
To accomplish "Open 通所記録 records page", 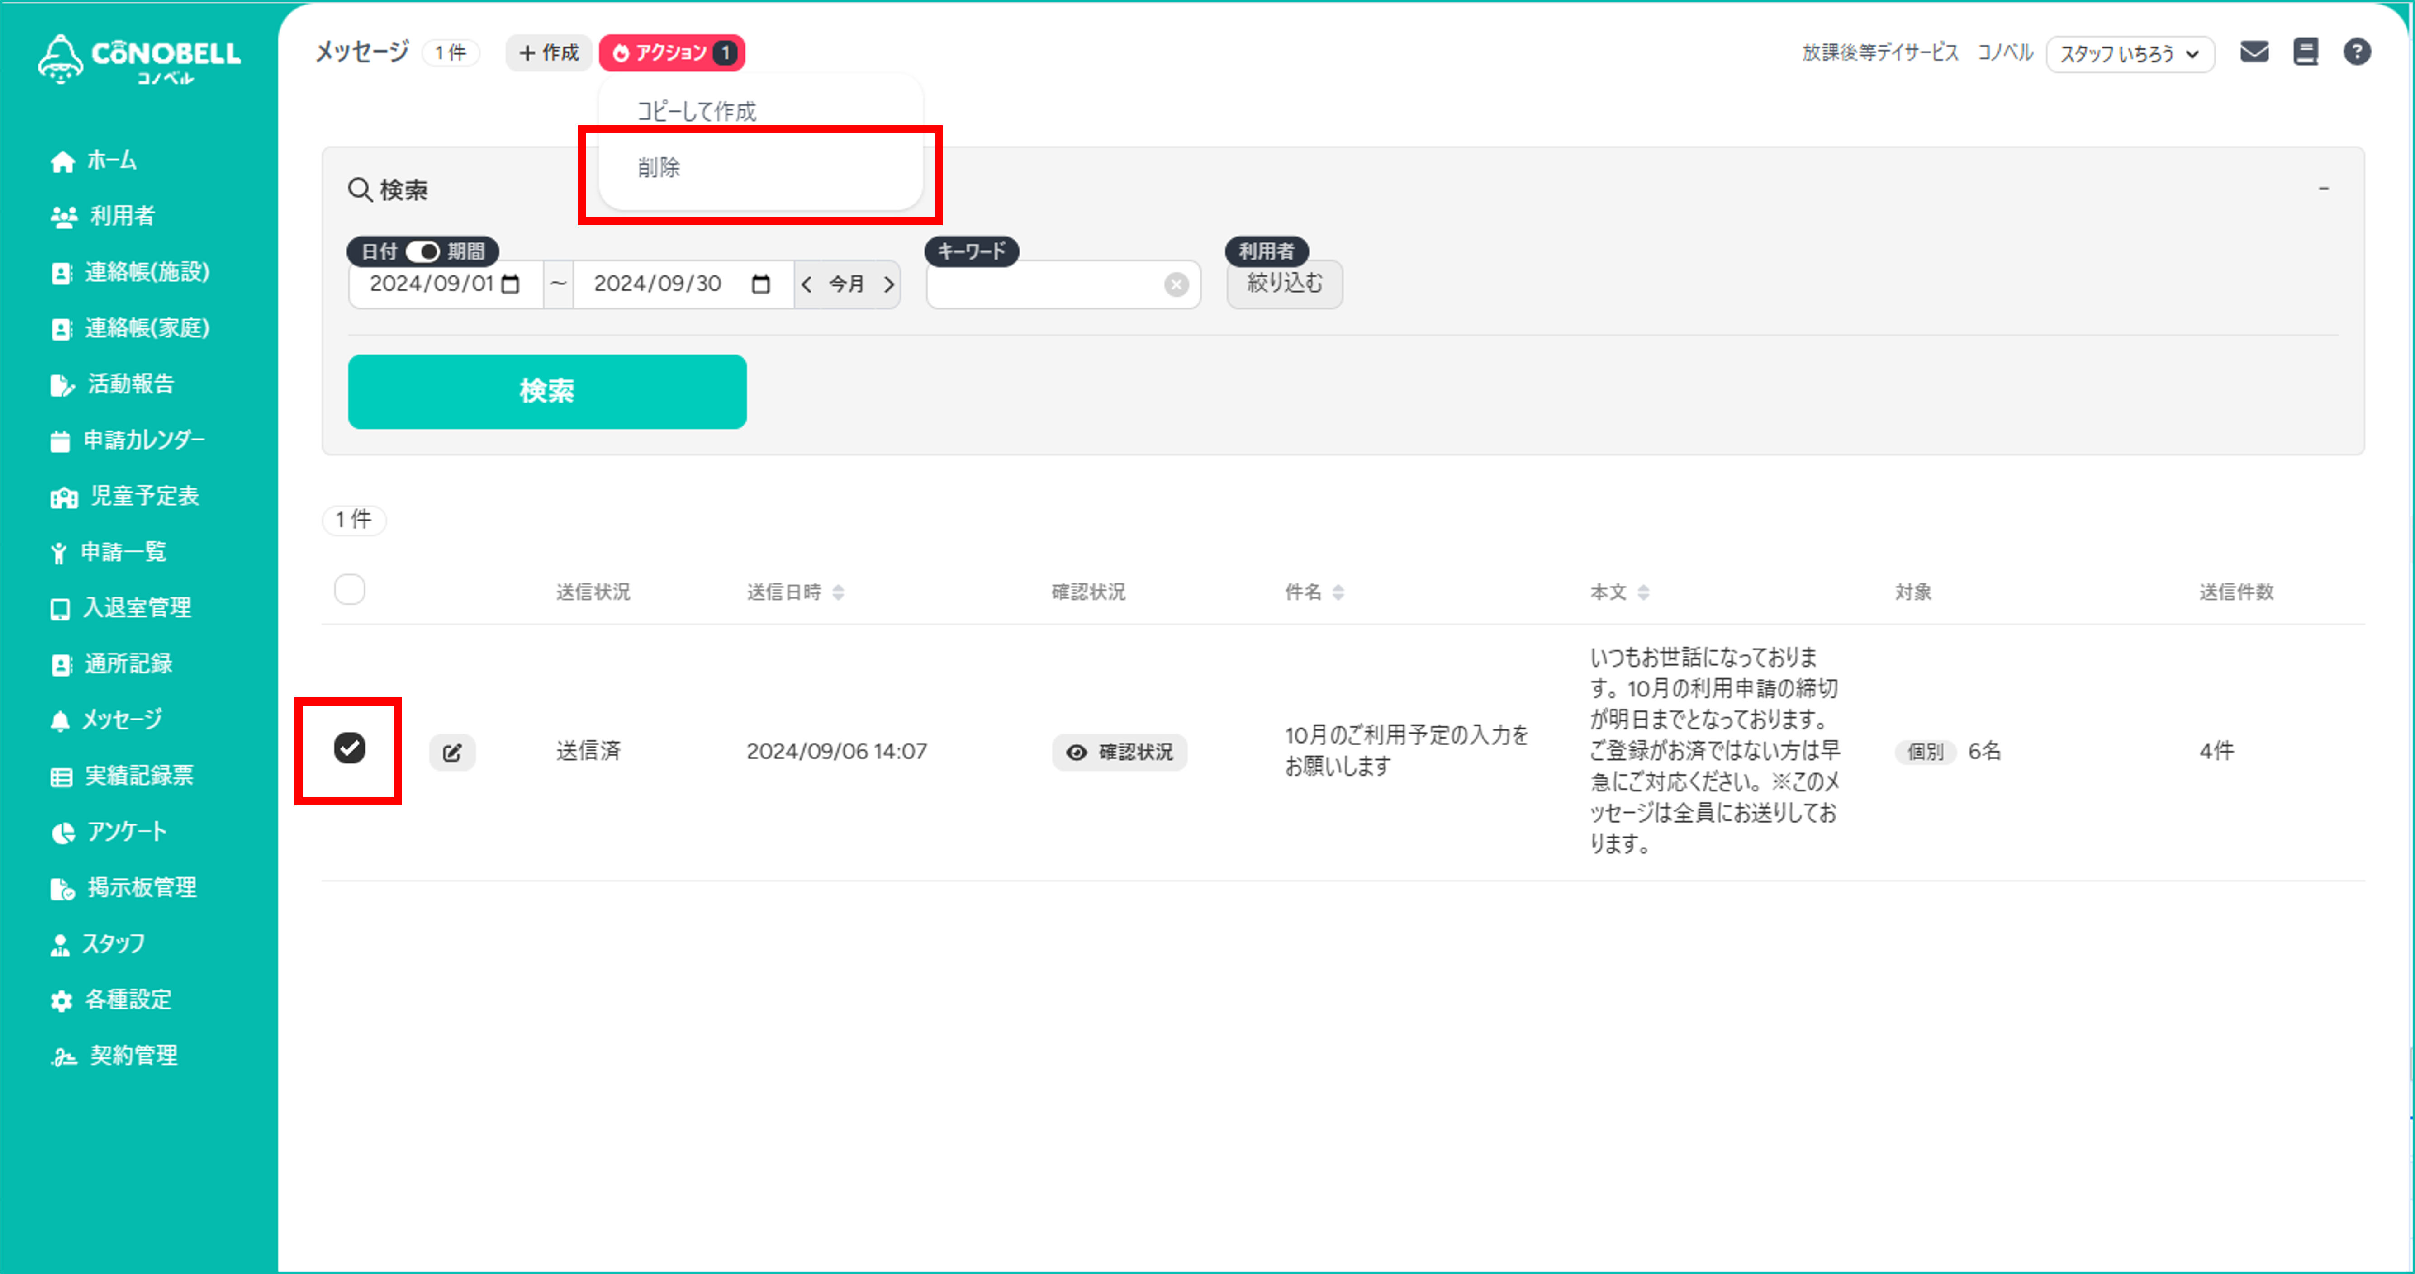I will pos(112,664).
